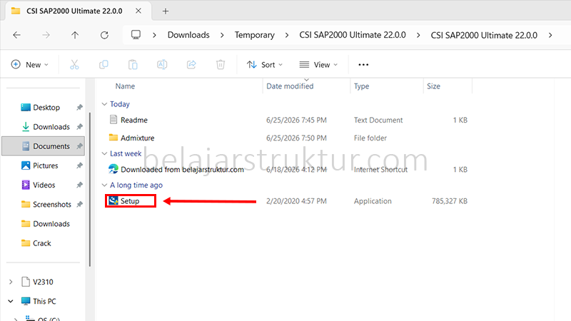Click the This PC monitor icon in address bar
The width and height of the screenshot is (571, 321).
click(x=136, y=35)
